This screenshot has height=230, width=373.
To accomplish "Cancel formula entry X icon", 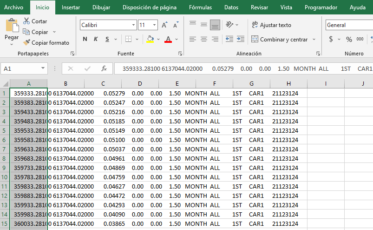I will tap(71, 68).
